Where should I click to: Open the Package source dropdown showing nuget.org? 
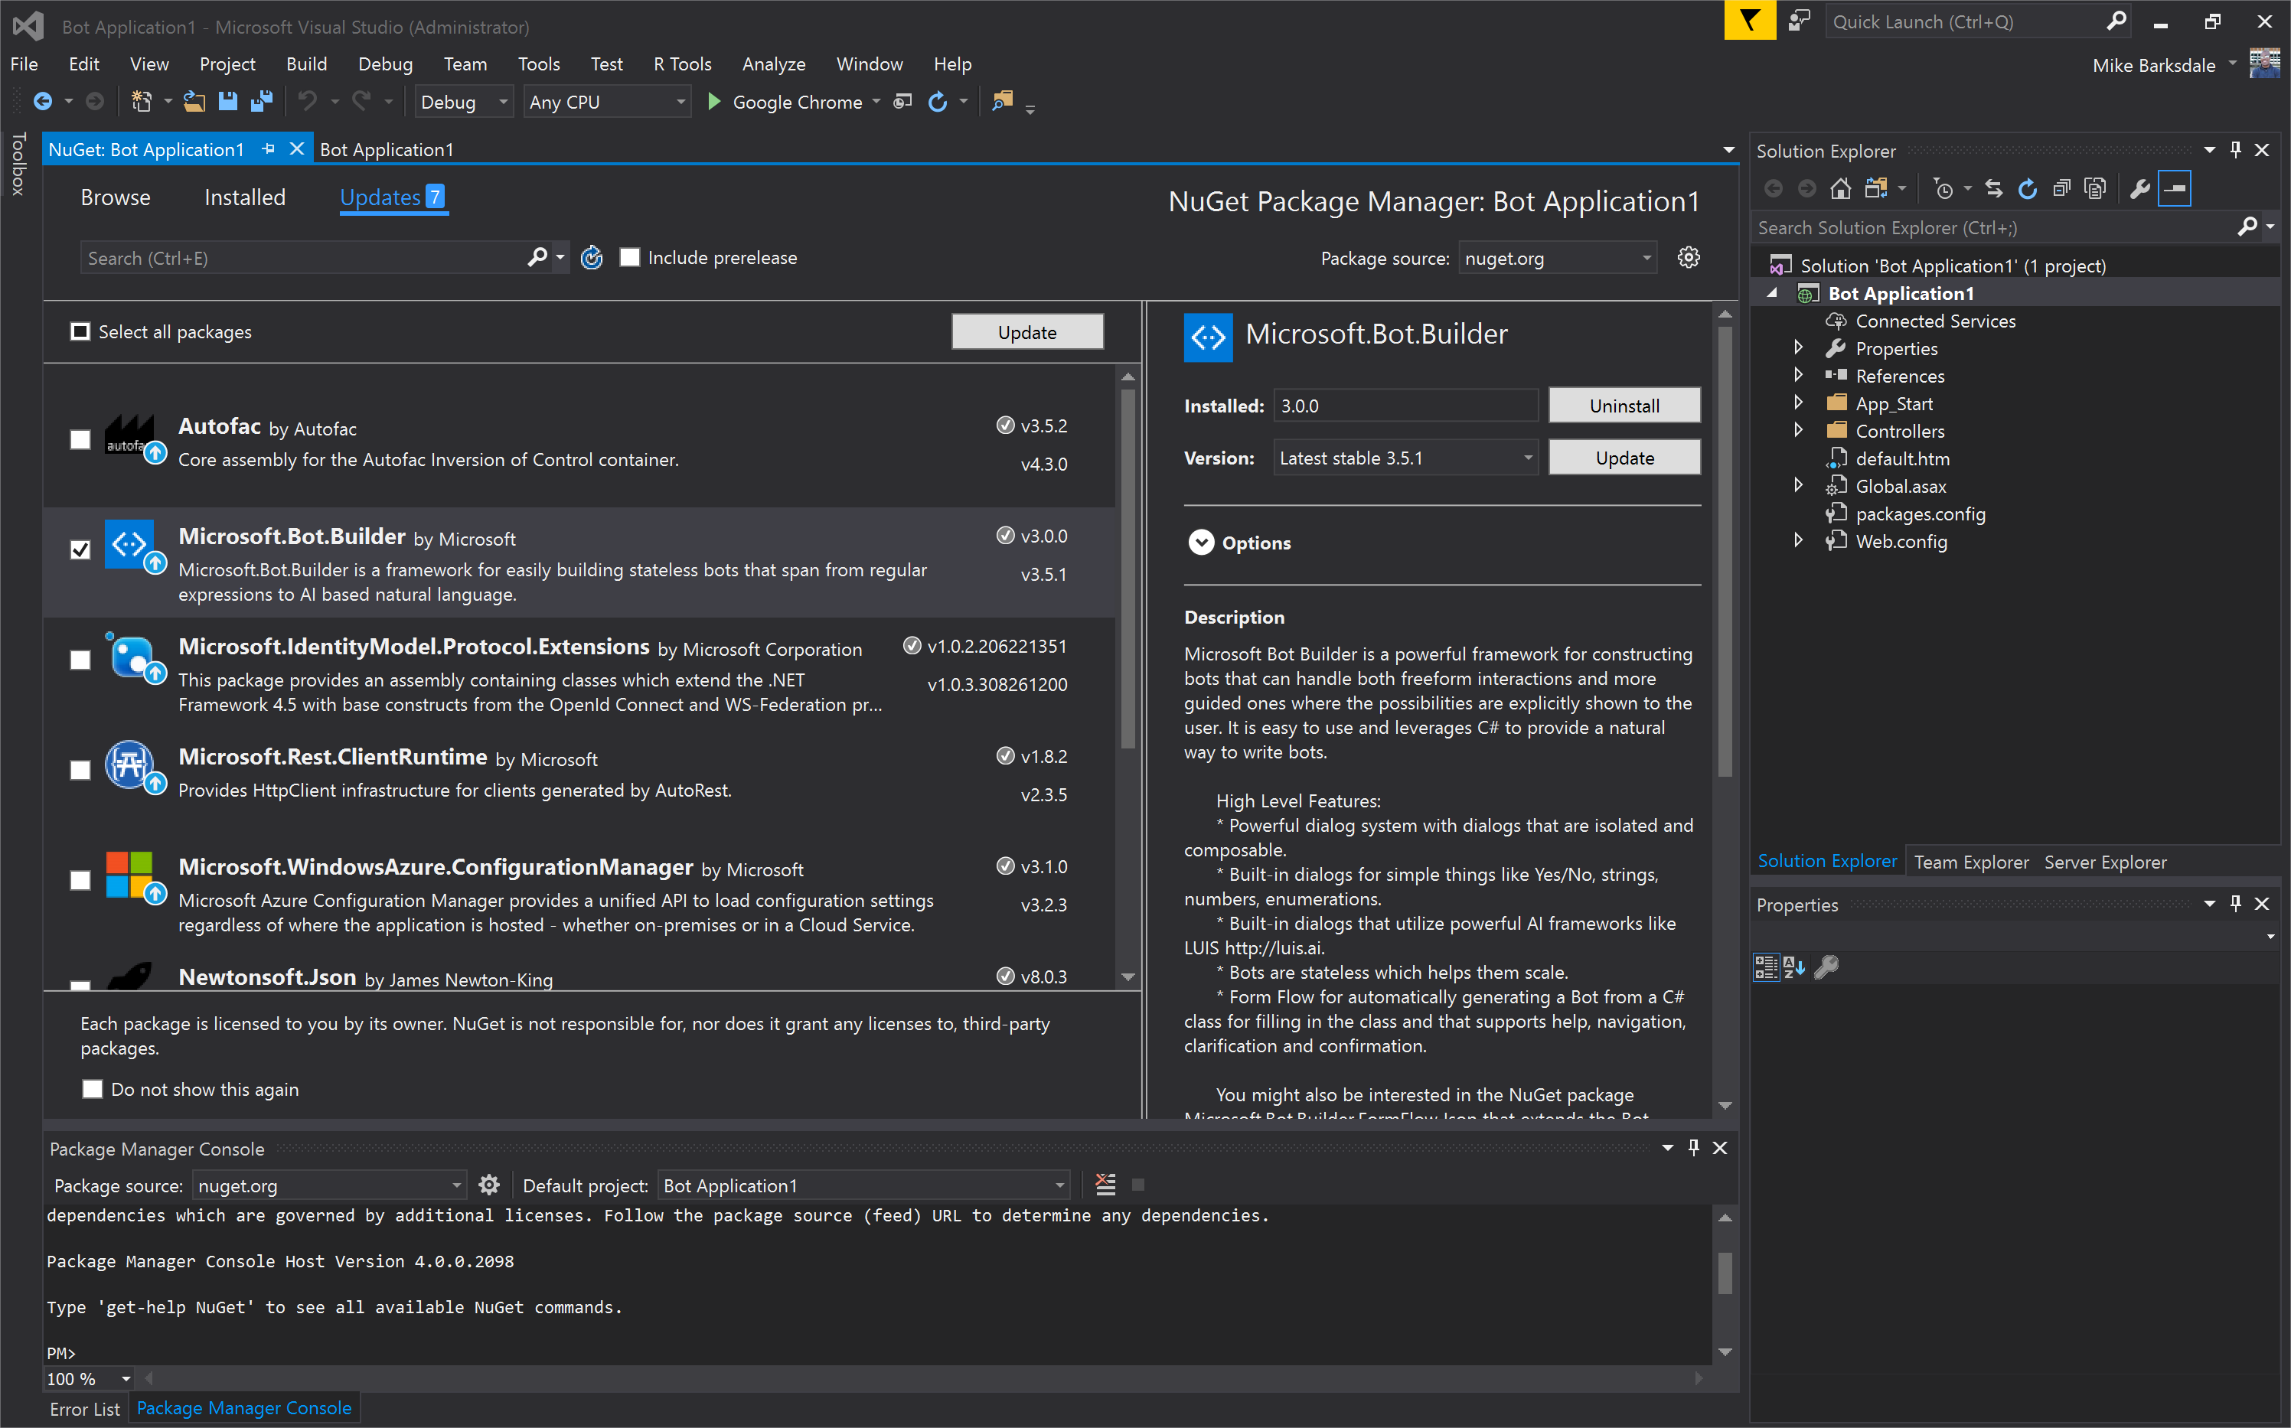1557,257
